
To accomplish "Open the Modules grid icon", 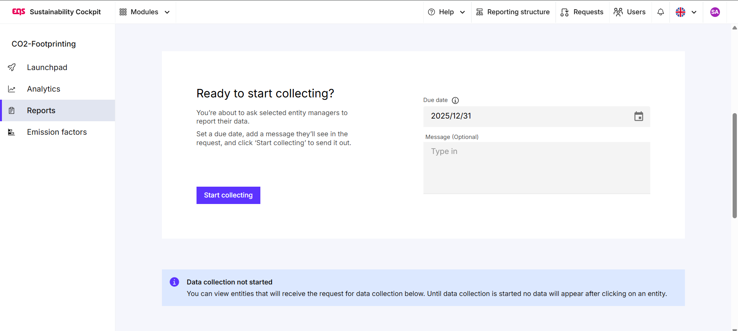I will pos(123,12).
